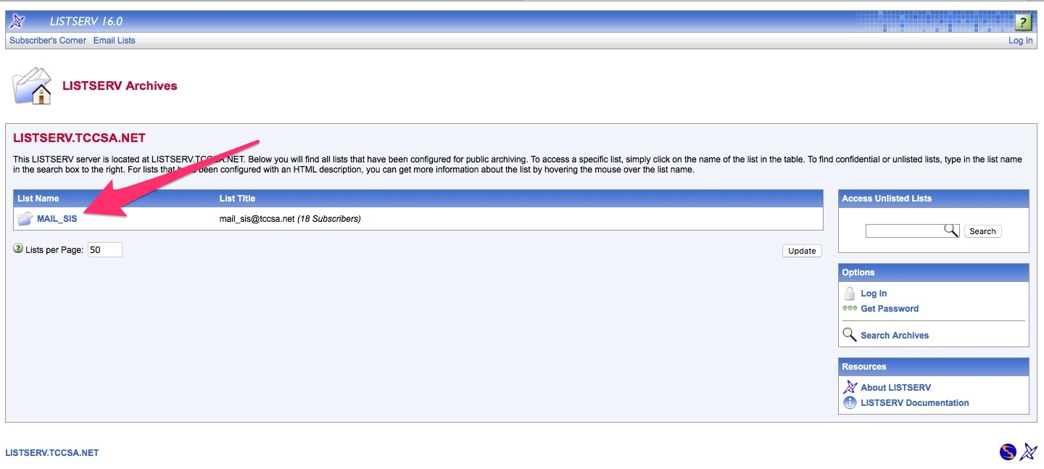
Task: Click the padlock icon beside Log In
Action: (x=850, y=294)
